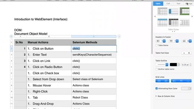Open alternating row color swatch
This screenshot has height=109, width=194.
185,88
